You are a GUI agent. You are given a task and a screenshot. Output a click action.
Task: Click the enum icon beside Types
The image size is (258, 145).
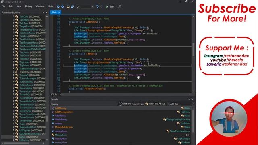pyautogui.click(x=17, y=124)
